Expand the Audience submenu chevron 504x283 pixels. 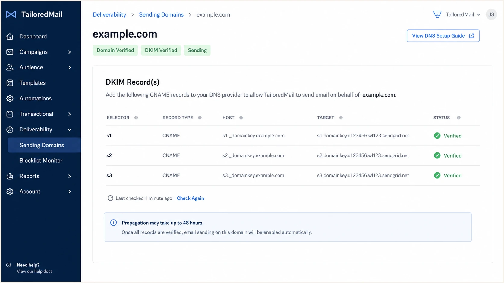tap(70, 67)
